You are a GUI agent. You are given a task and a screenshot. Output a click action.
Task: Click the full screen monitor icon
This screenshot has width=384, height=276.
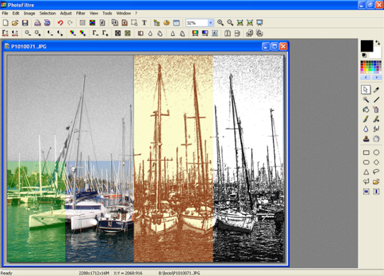[x=259, y=23]
